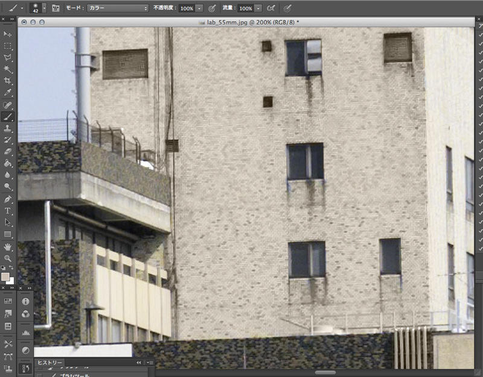
Task: Open the モード blending mode dropdown
Action: (x=117, y=8)
